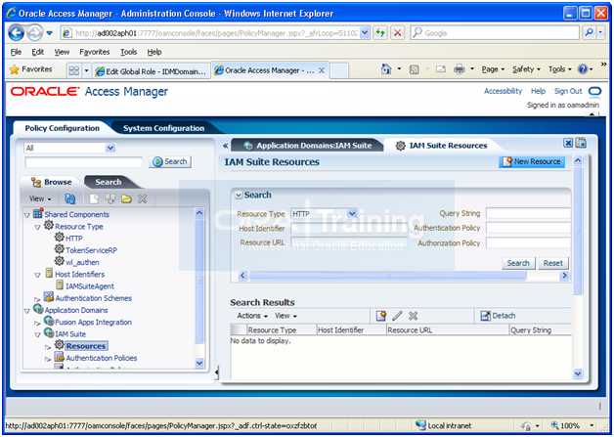Collapse the Host Identifiers node
Screen dimensions: 614x437
point(37,276)
